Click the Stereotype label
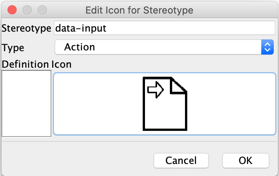 26,28
